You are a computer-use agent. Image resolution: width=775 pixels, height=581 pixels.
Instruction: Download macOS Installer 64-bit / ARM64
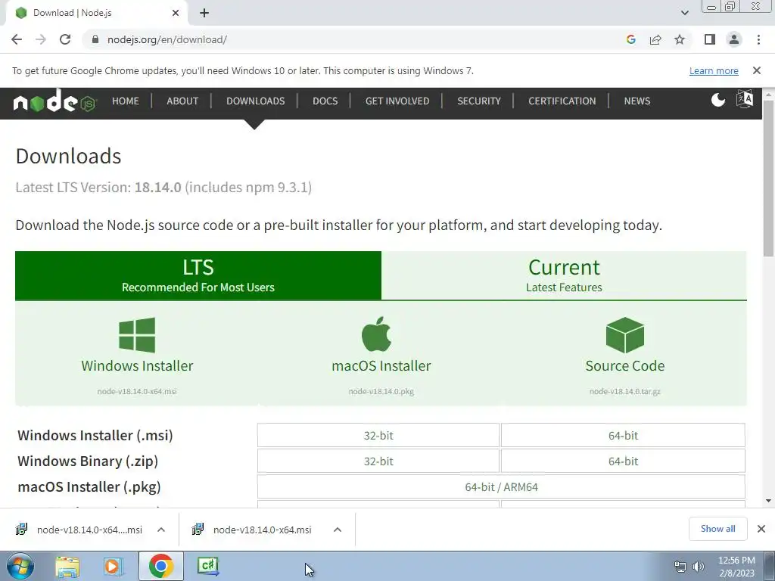point(501,486)
